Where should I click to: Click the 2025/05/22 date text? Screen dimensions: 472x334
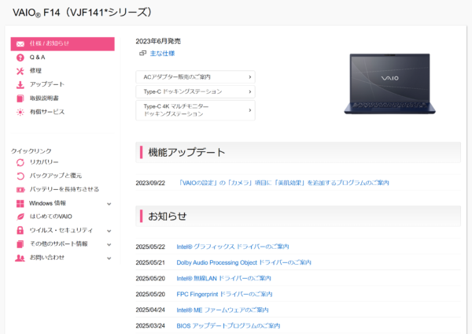pyautogui.click(x=150, y=247)
